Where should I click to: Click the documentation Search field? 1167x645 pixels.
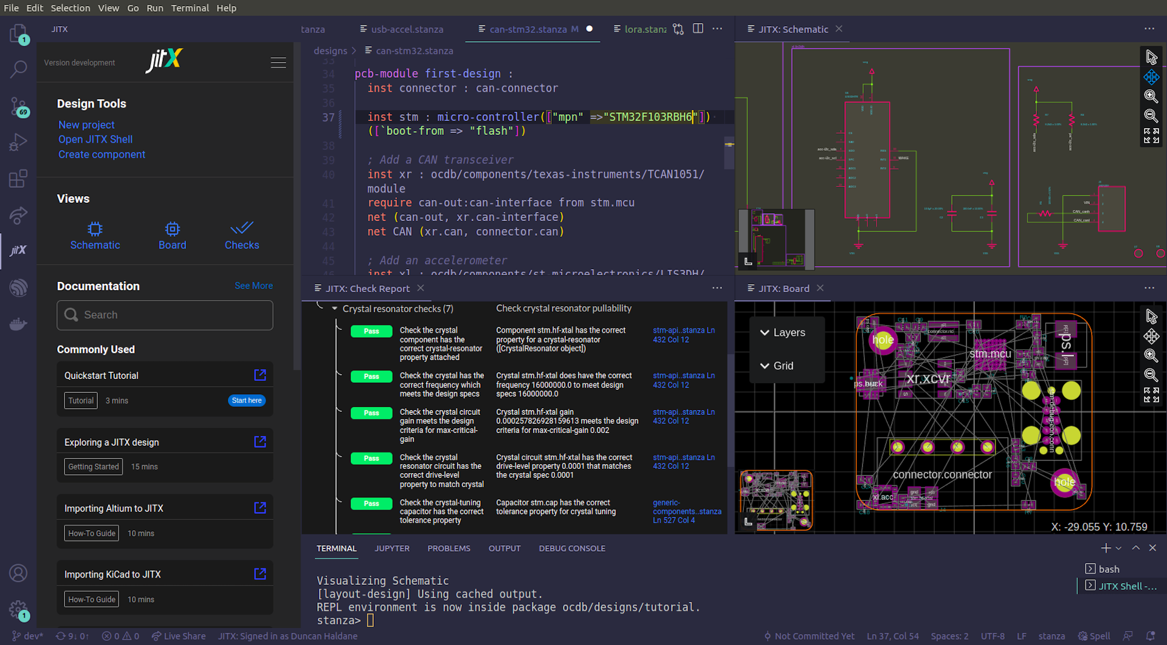[165, 315]
